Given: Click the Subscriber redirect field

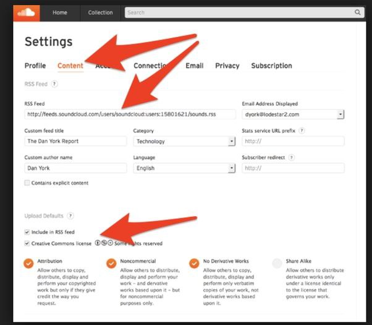Looking at the screenshot, I should [x=294, y=168].
